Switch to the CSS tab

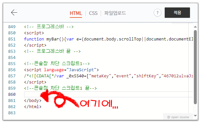tap(93, 13)
